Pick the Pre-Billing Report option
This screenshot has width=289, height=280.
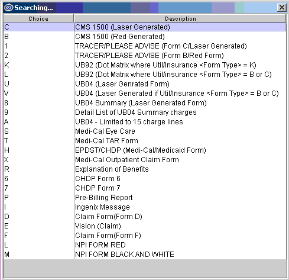(145, 198)
